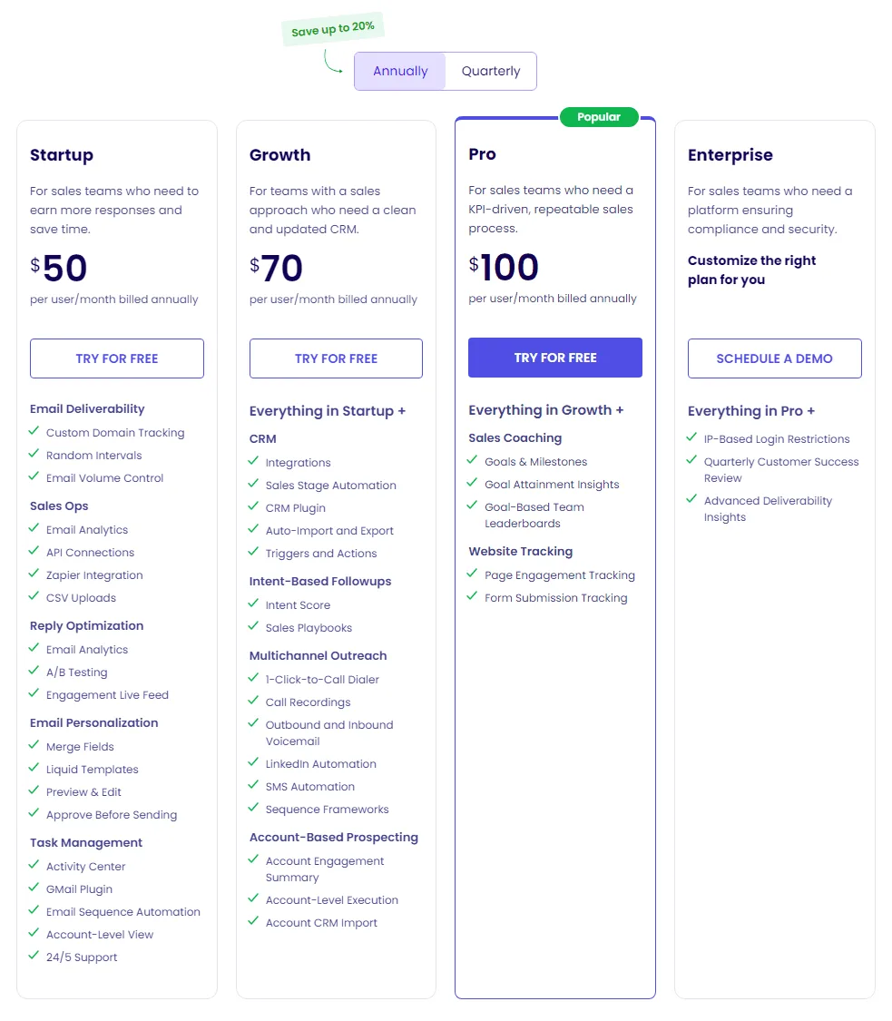
Task: Click SCHEDULE A DEMO for Enterprise
Action: coord(774,358)
